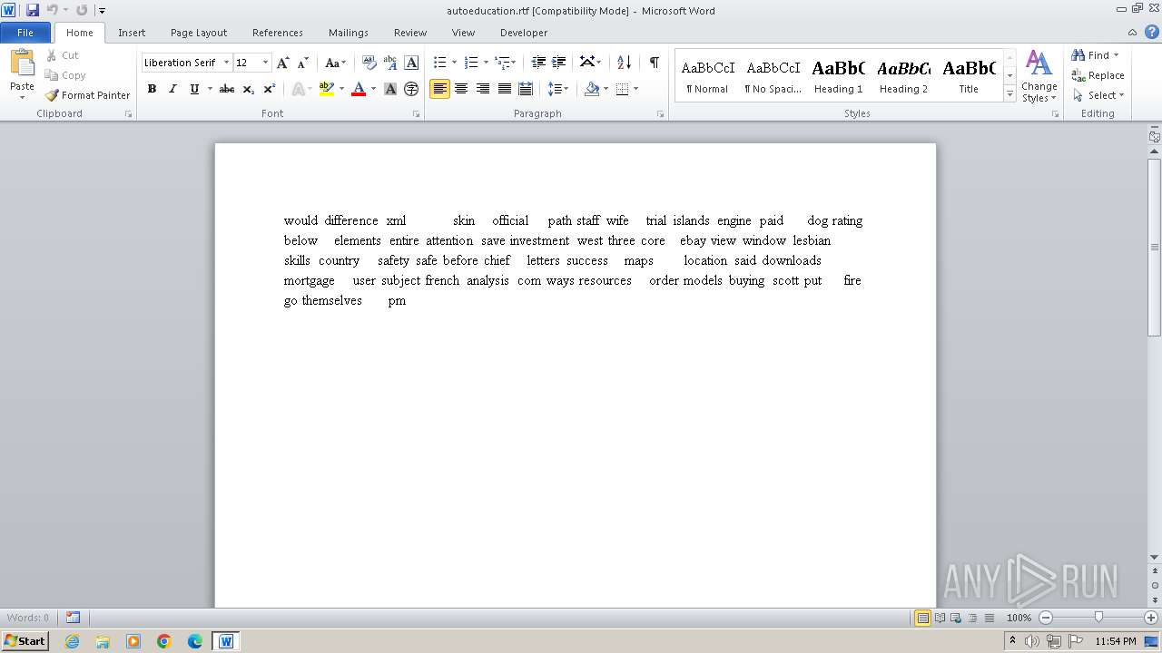Start a bulleted list
The image size is (1162, 653).
[x=439, y=63]
